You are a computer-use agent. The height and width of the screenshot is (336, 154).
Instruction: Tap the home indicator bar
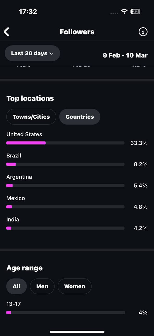[77, 332]
